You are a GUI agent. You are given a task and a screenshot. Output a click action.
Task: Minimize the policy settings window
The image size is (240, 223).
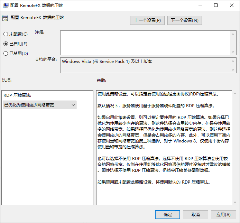click(x=200, y=6)
